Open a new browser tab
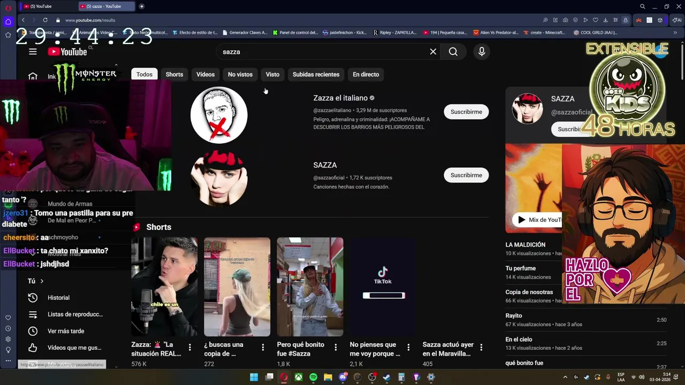 coord(142,6)
